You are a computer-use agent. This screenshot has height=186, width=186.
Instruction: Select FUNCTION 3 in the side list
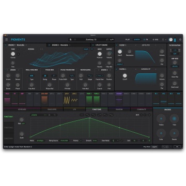pos(9,138)
